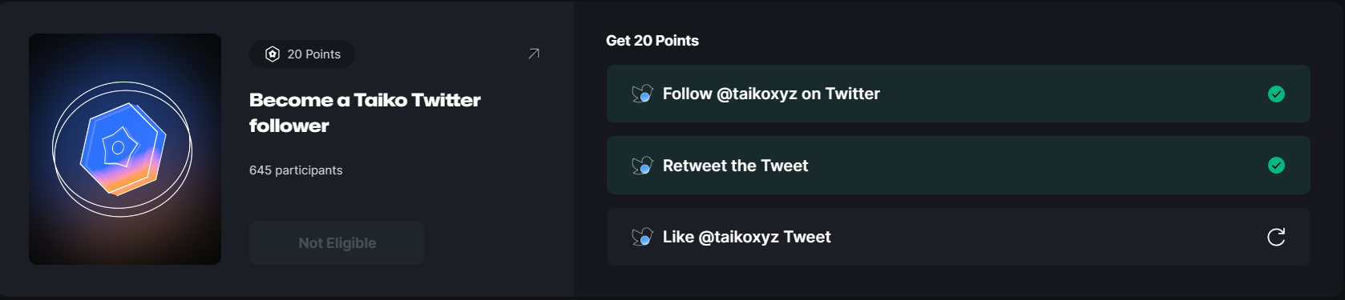Click the hexagon icon in the 20 Points badge
Viewport: 1345px width, 300px height.
tap(273, 54)
